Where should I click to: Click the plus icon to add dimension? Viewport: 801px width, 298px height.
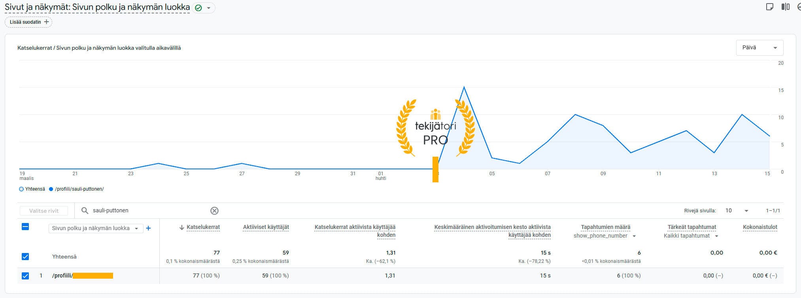click(x=148, y=228)
